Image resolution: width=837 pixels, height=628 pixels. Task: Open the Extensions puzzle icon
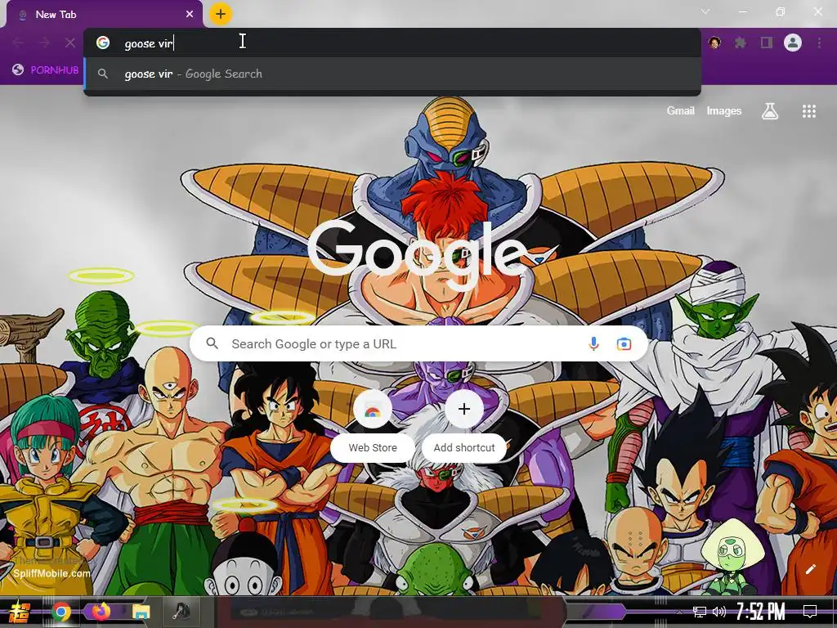tap(741, 43)
